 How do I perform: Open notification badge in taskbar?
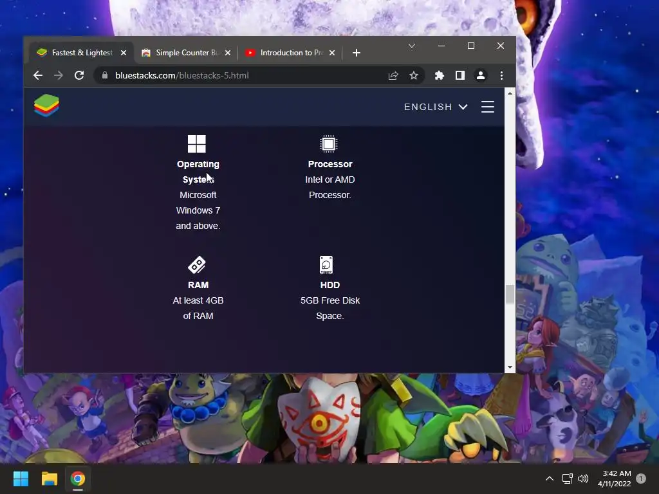pyautogui.click(x=641, y=479)
